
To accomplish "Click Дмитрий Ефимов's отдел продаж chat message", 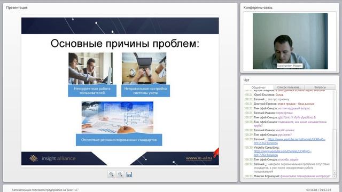I will [279, 104].
